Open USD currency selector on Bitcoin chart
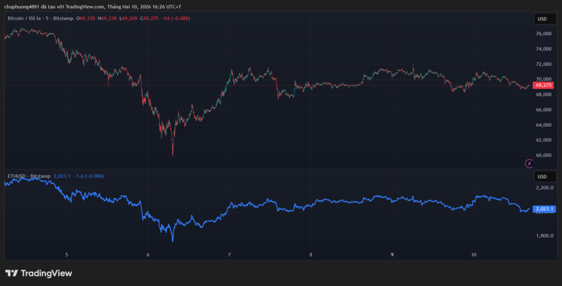 [542, 19]
